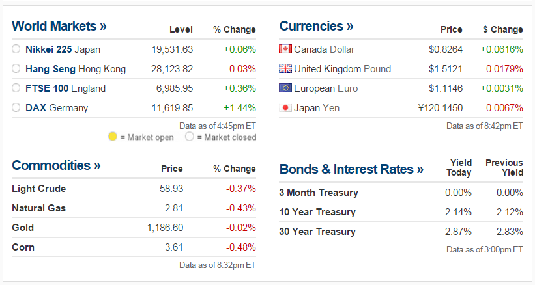Click the DAX market status circle
Viewport: 535px width, 285px height.
16,108
